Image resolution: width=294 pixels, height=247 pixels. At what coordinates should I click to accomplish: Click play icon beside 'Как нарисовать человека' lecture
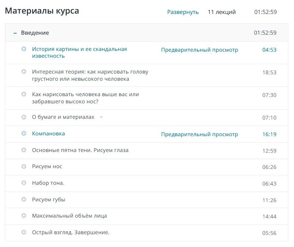24,94
